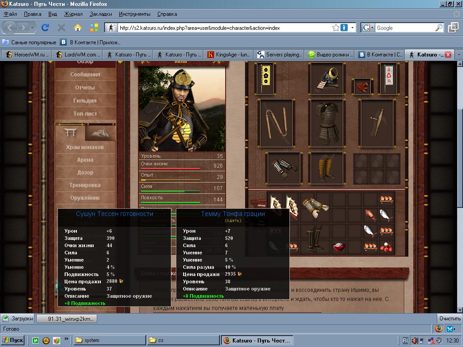Screen dimensions: 463x347
Task: Open the back/forward history dropdown
Action: pyautogui.click(x=32, y=28)
